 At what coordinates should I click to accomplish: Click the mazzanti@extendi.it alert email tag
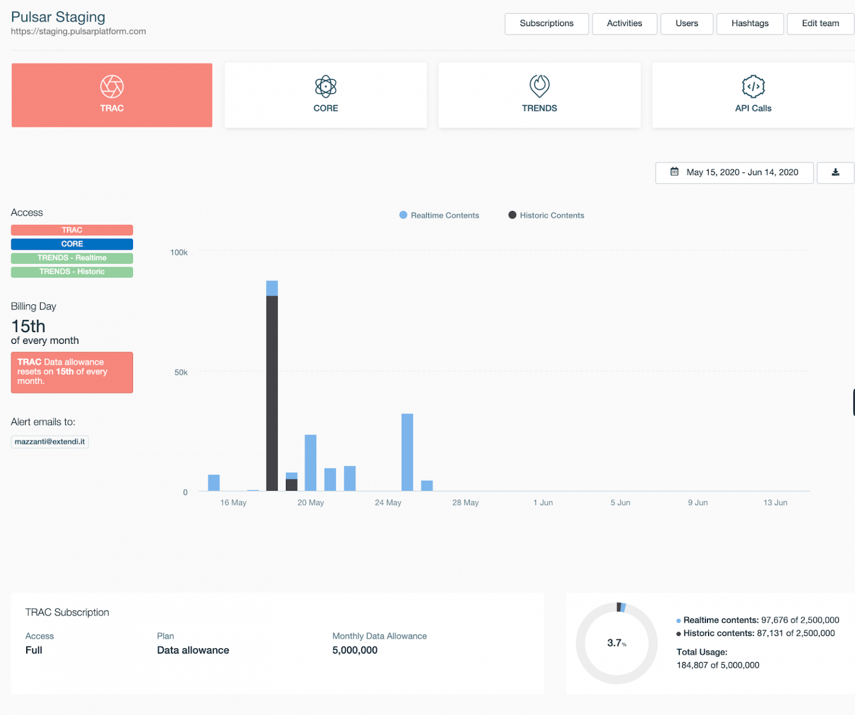click(x=50, y=441)
